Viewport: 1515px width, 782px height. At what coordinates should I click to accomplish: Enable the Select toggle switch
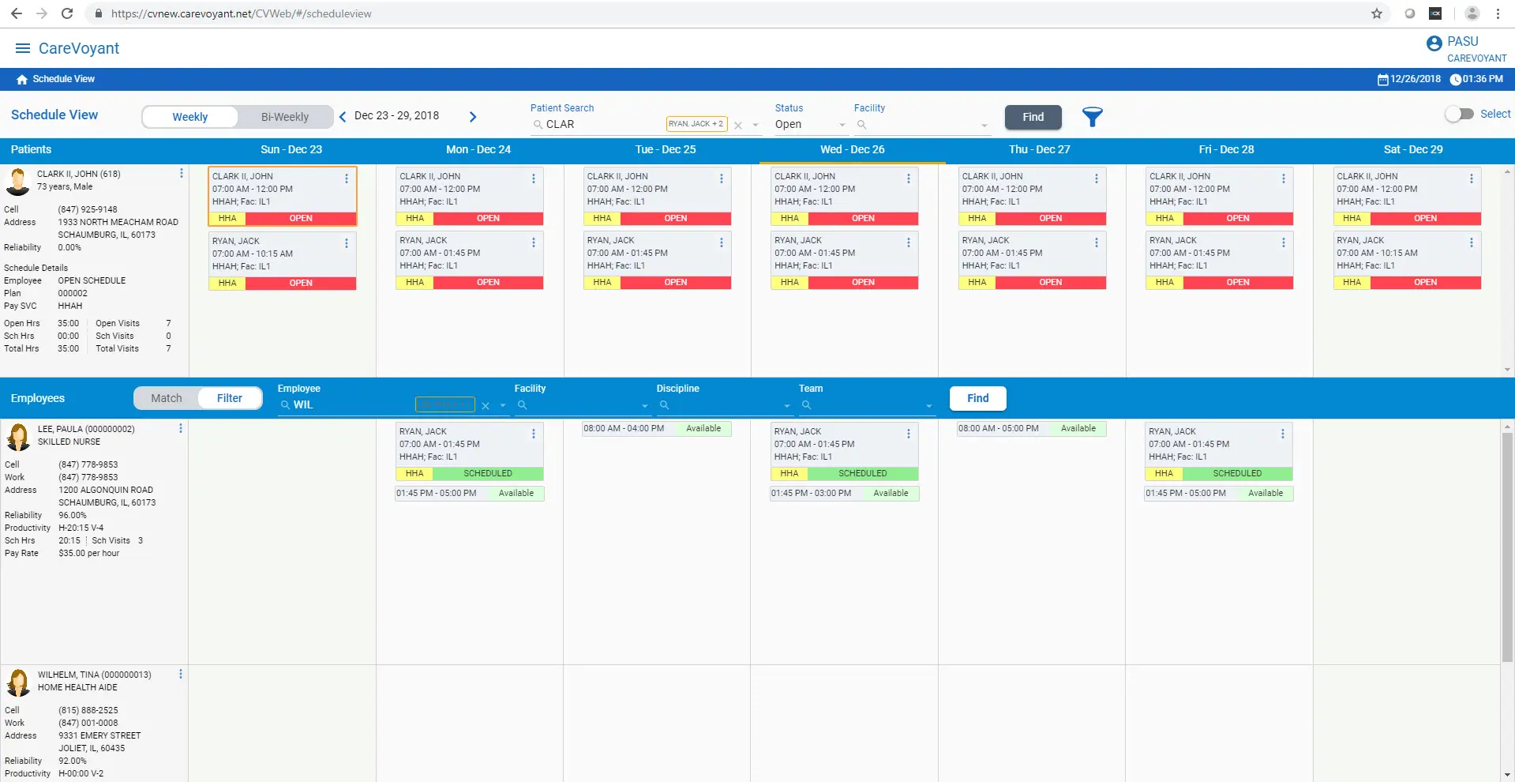[1457, 114]
